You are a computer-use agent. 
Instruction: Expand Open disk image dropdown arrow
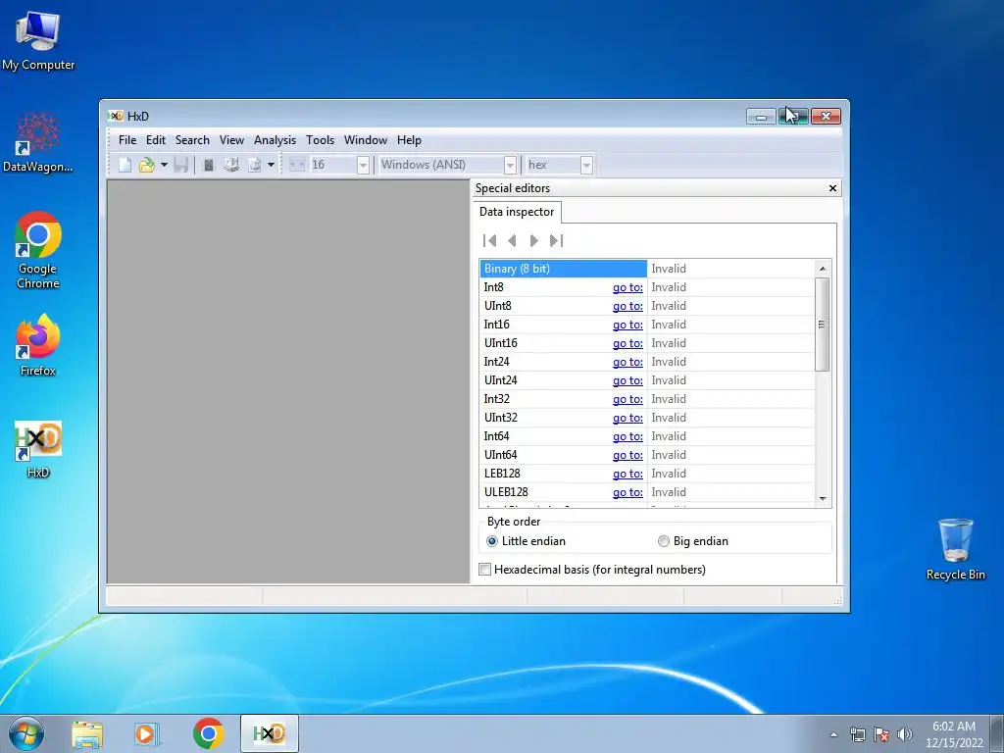tap(271, 165)
